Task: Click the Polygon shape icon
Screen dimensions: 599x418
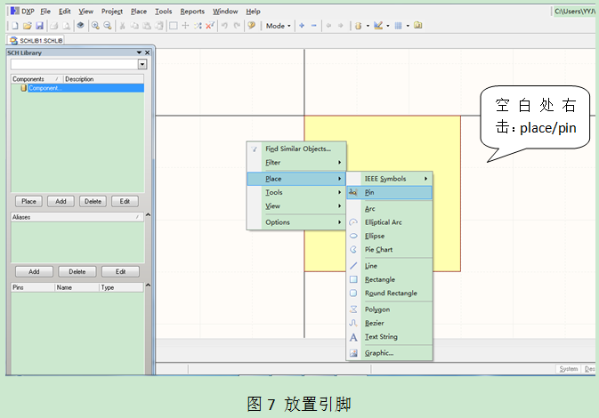Action: coord(353,309)
